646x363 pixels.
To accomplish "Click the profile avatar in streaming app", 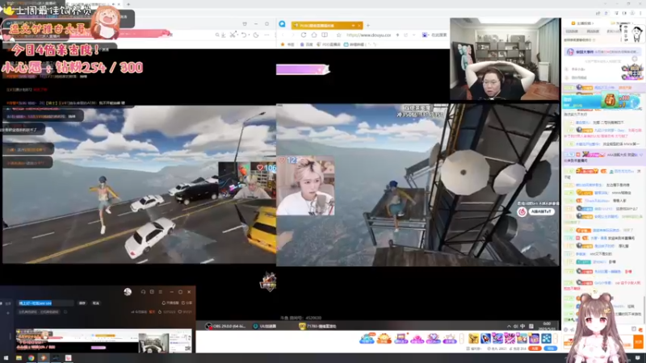I will click(x=128, y=292).
